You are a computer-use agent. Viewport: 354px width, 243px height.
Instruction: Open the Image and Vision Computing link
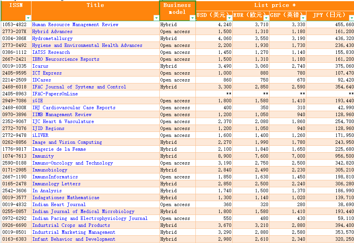(67, 142)
